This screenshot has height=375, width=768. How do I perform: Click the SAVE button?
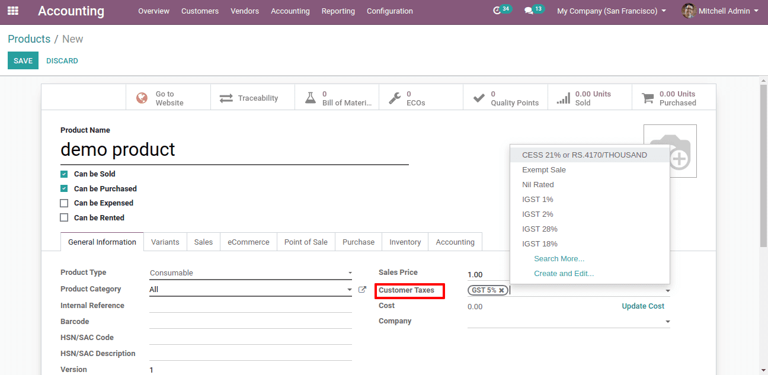(x=23, y=60)
